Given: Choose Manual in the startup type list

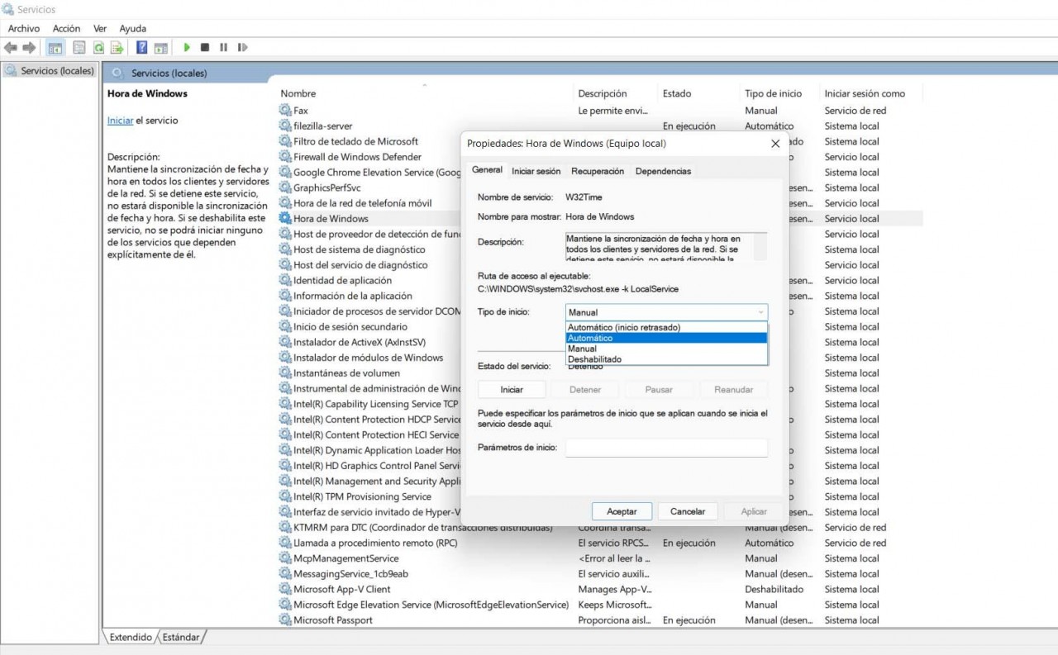Looking at the screenshot, I should tap(666, 349).
